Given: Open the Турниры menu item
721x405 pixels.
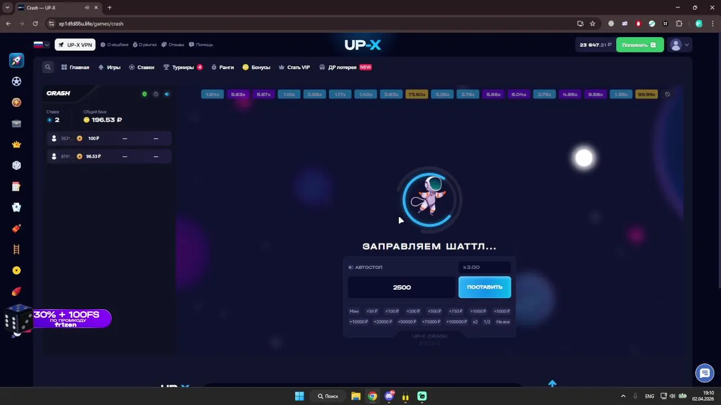Looking at the screenshot, I should click(183, 67).
